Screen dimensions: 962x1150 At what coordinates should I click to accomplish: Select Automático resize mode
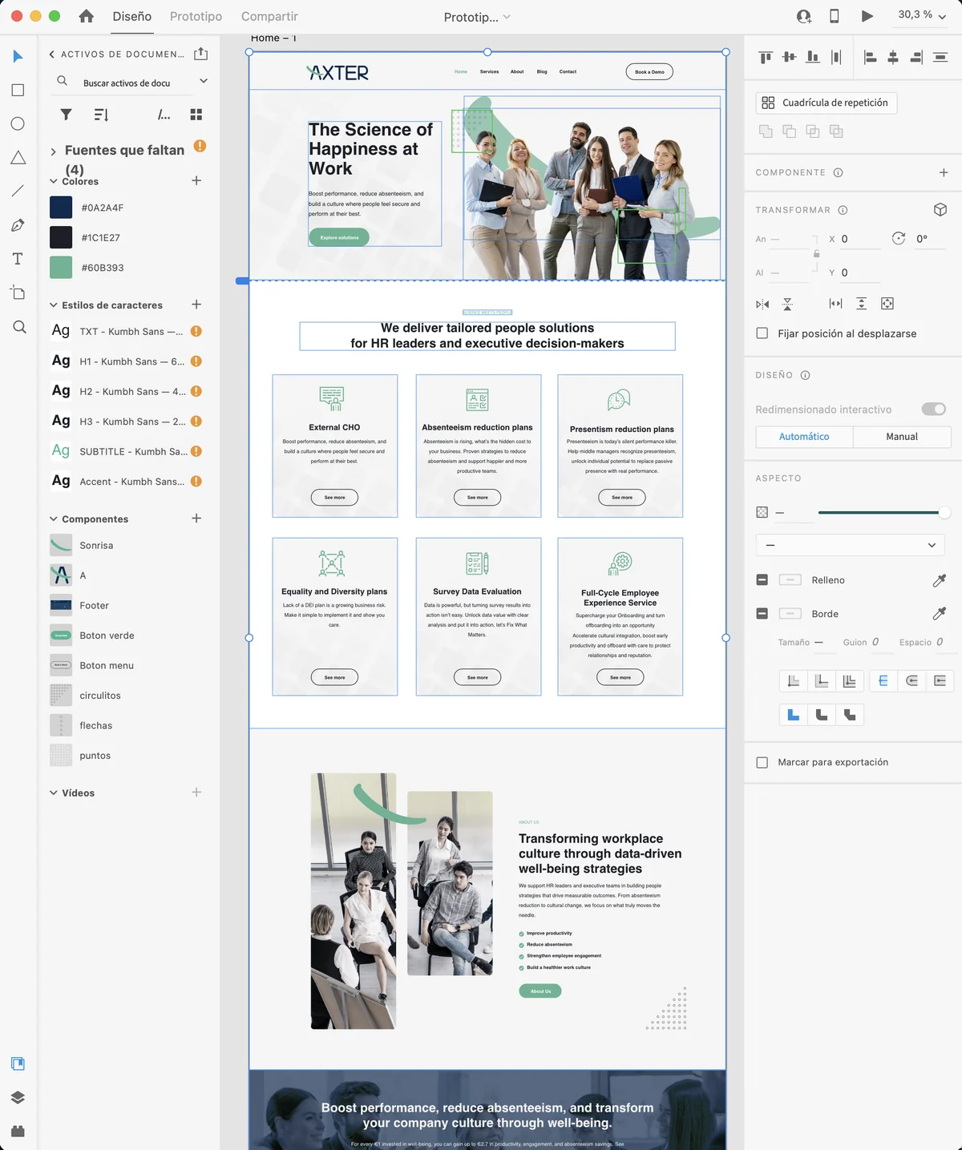coord(804,436)
